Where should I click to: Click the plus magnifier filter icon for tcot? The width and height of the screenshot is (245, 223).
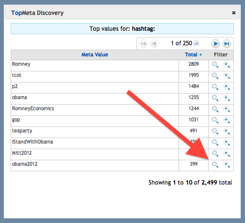[x=227, y=76]
